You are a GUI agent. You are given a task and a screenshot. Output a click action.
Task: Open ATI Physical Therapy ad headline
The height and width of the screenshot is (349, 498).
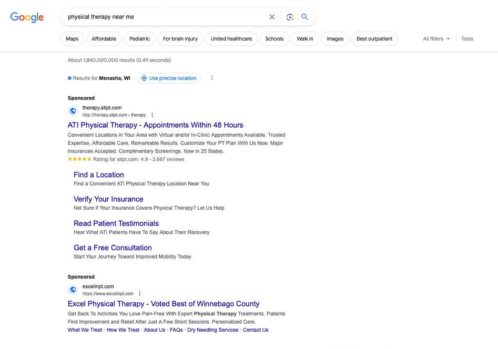click(x=155, y=125)
